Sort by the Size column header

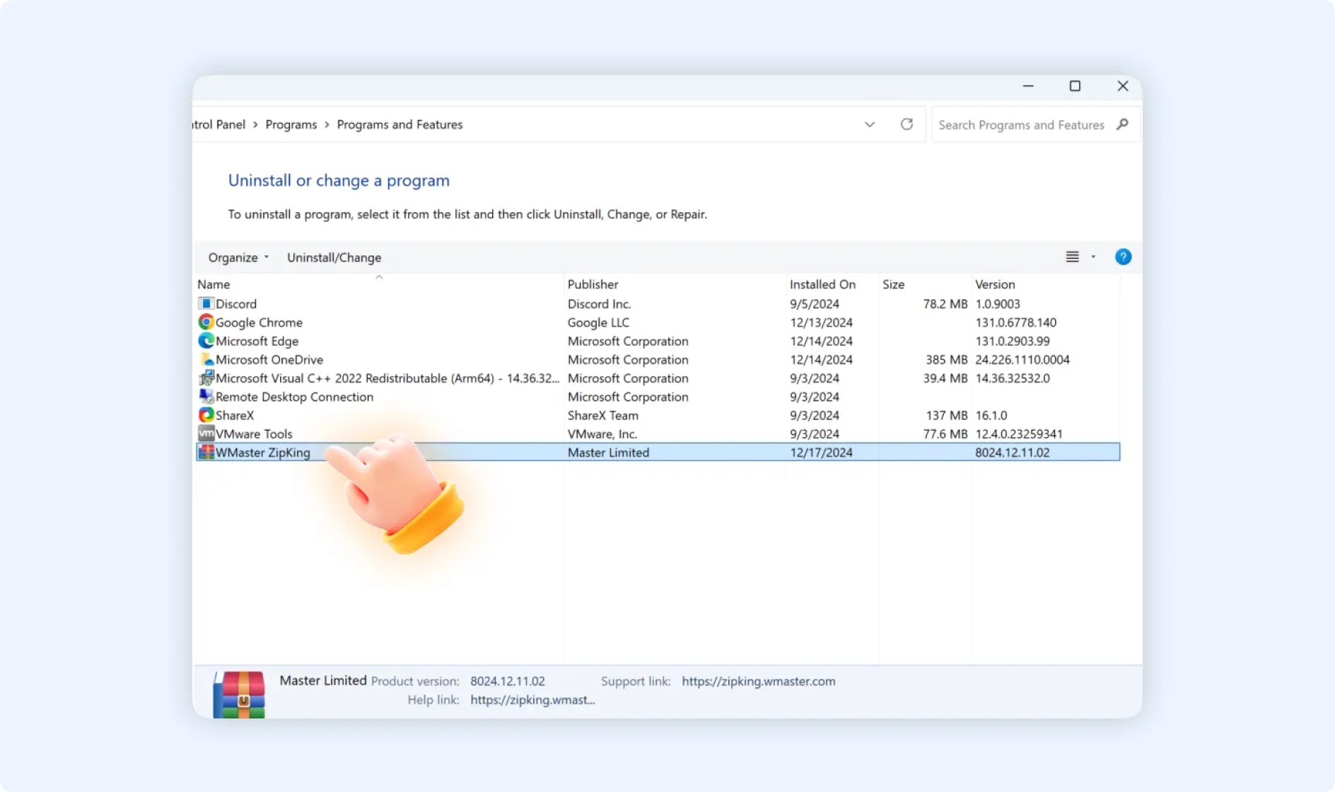[x=893, y=284]
